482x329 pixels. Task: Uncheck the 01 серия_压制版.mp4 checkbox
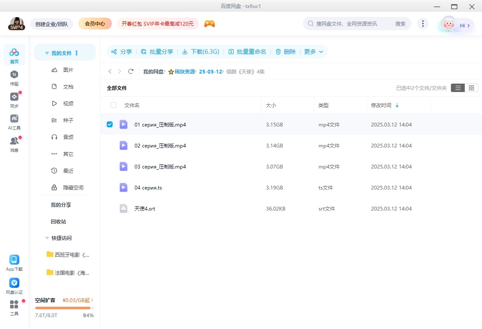(x=110, y=124)
